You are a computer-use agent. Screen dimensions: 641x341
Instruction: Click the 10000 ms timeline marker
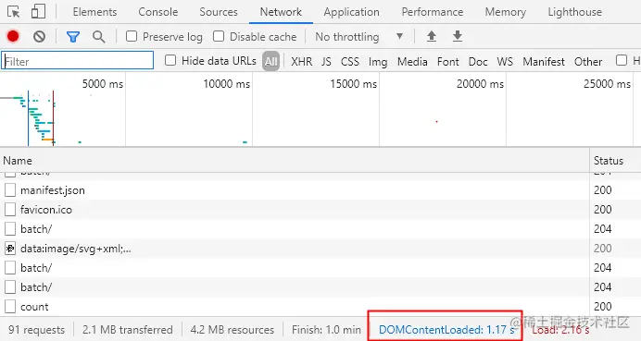pyautogui.click(x=227, y=84)
